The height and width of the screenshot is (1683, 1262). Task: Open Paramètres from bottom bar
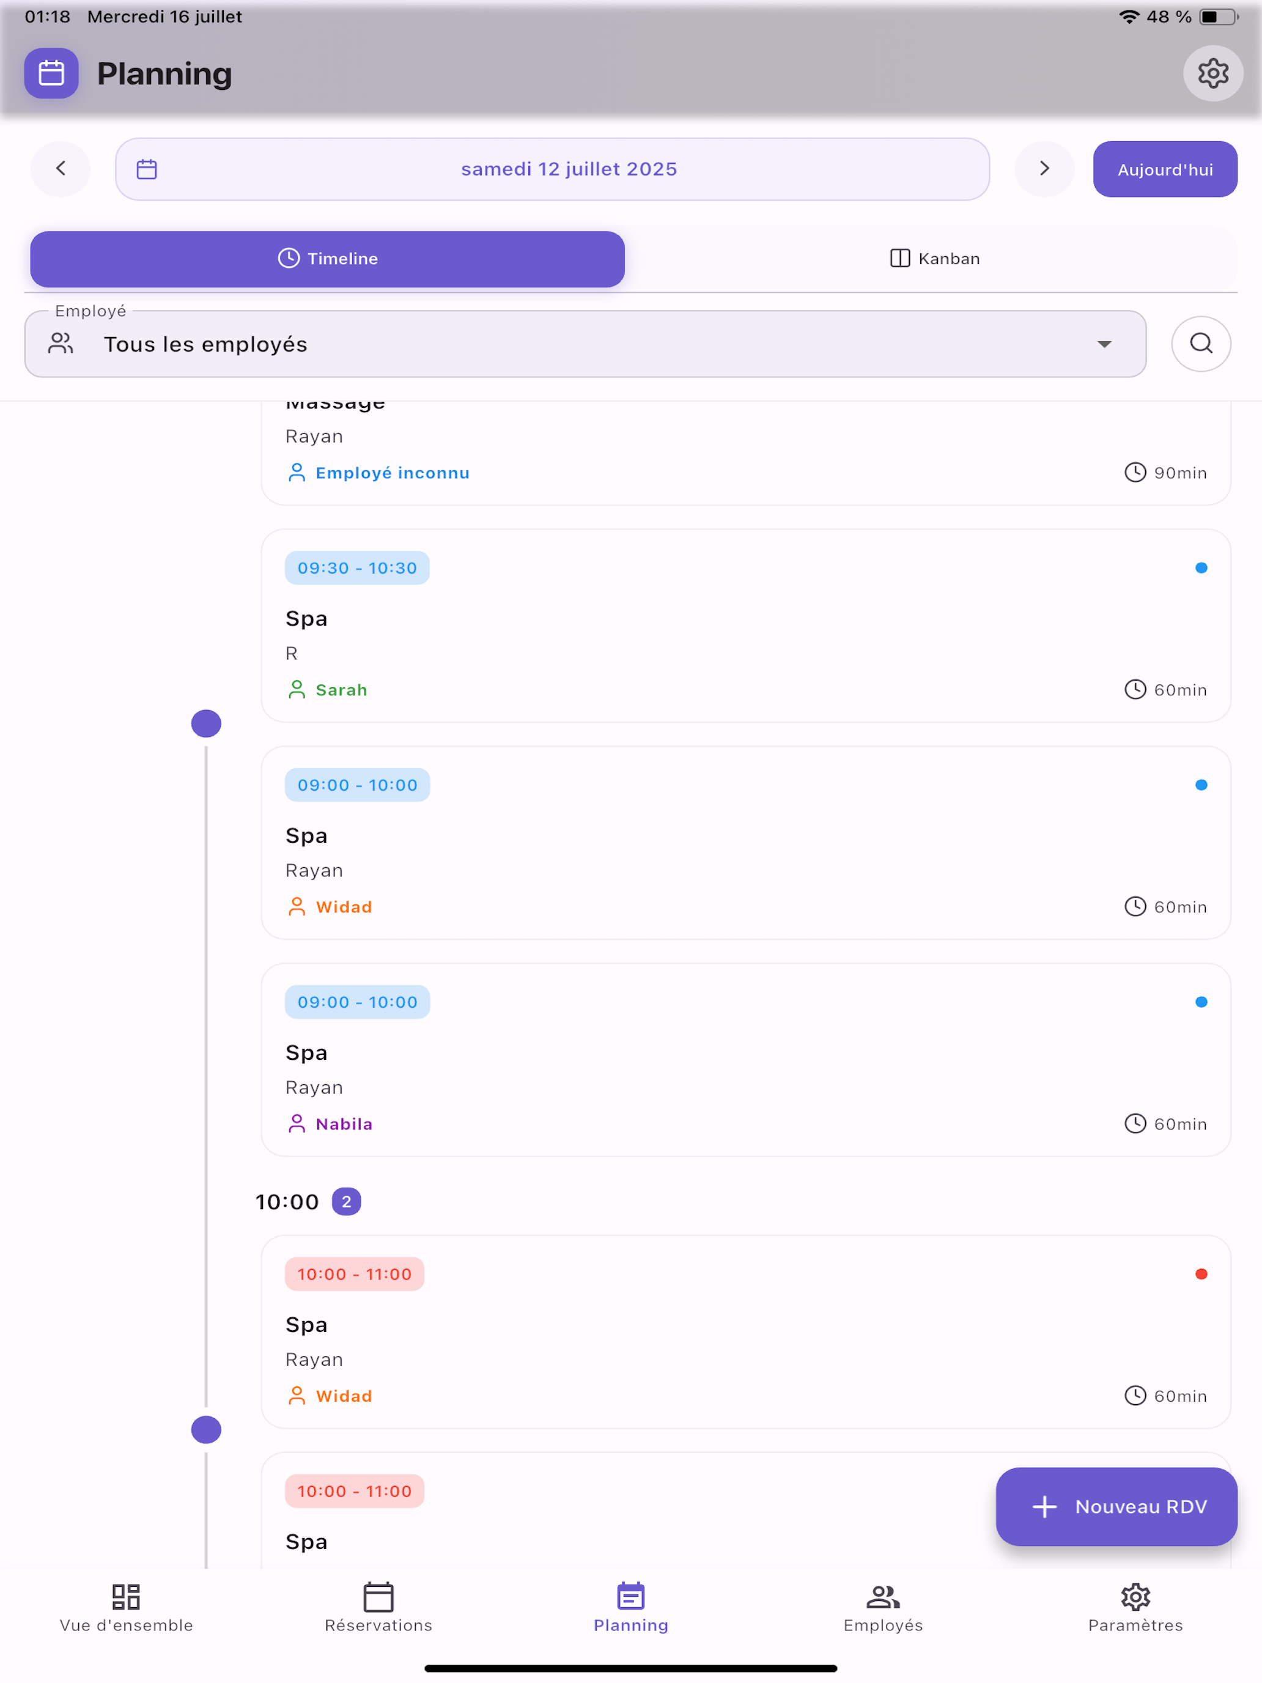(x=1135, y=1608)
